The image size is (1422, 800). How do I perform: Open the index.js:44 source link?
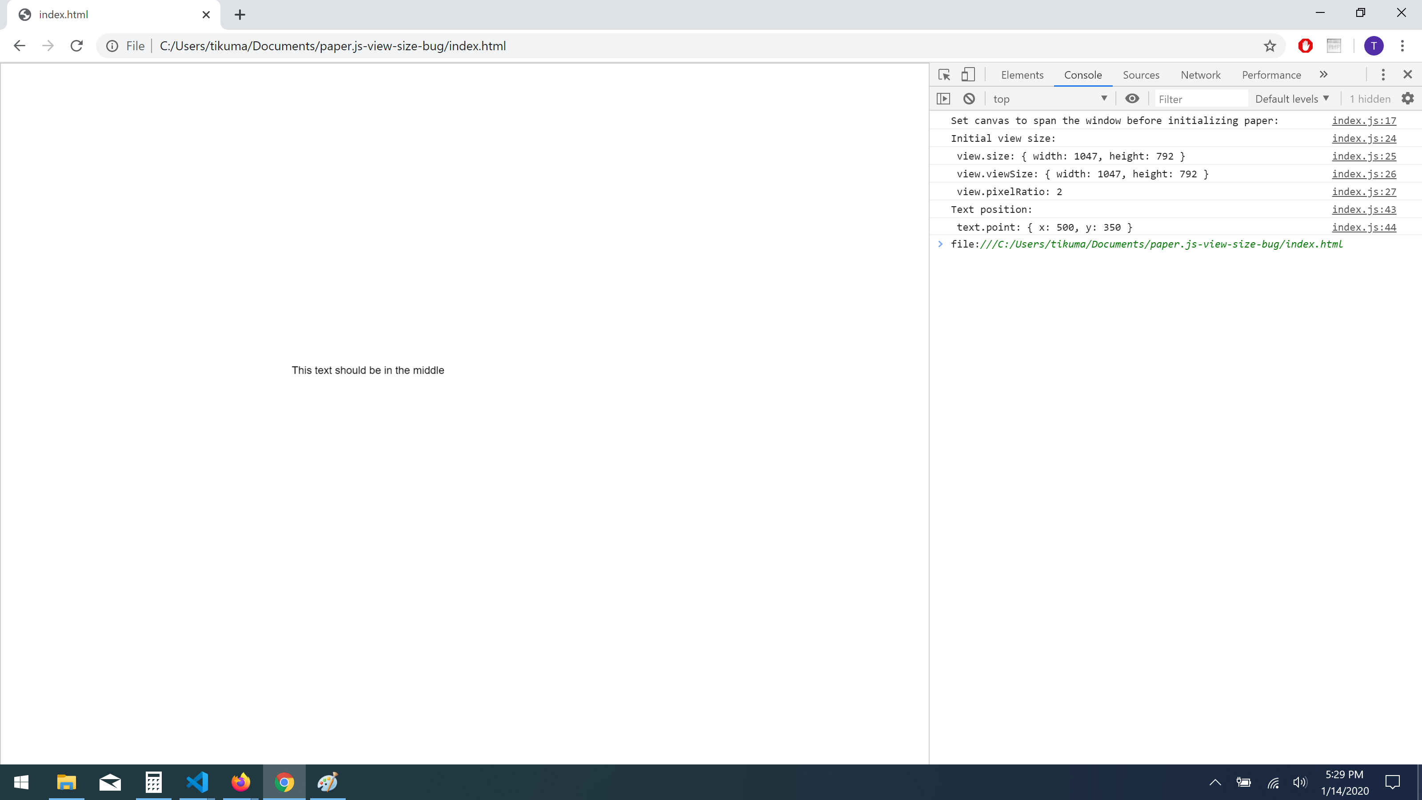coord(1363,227)
